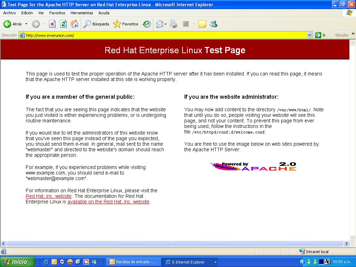The image size is (356, 267).
Task: Click the first green Messenger tray icon
Action: [309, 262]
